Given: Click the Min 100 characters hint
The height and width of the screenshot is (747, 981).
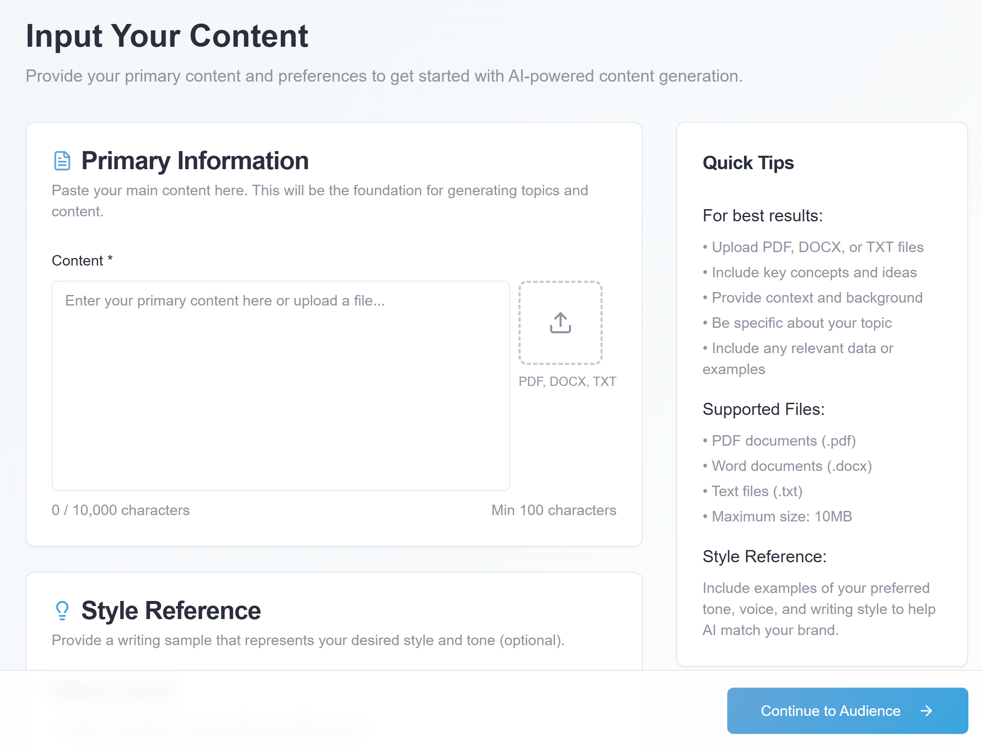Looking at the screenshot, I should pos(553,510).
